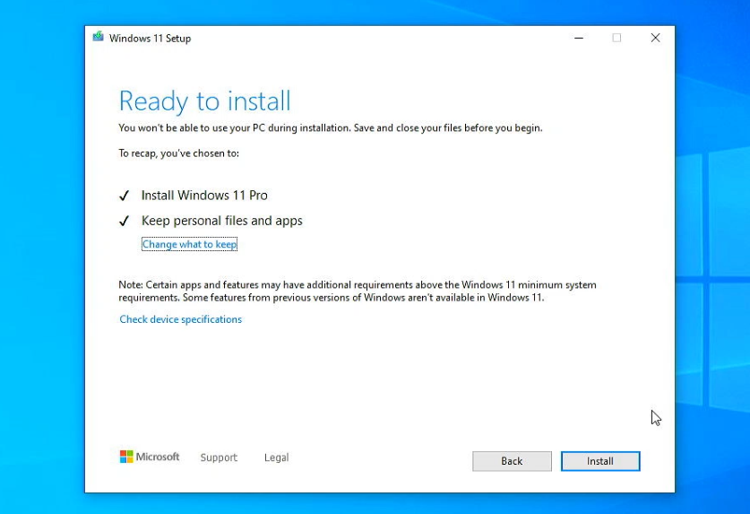Open the Support link
Image resolution: width=750 pixels, height=514 pixels.
[219, 457]
